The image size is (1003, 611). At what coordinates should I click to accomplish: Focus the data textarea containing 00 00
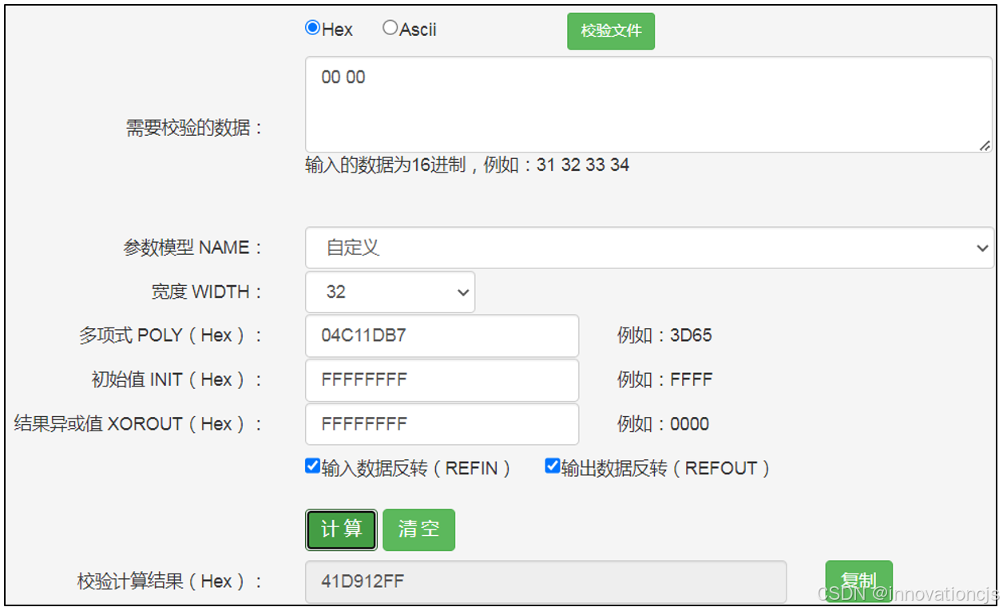click(648, 105)
